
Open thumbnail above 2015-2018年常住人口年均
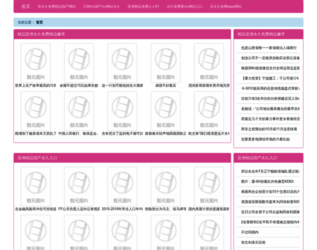[x=122, y=186]
